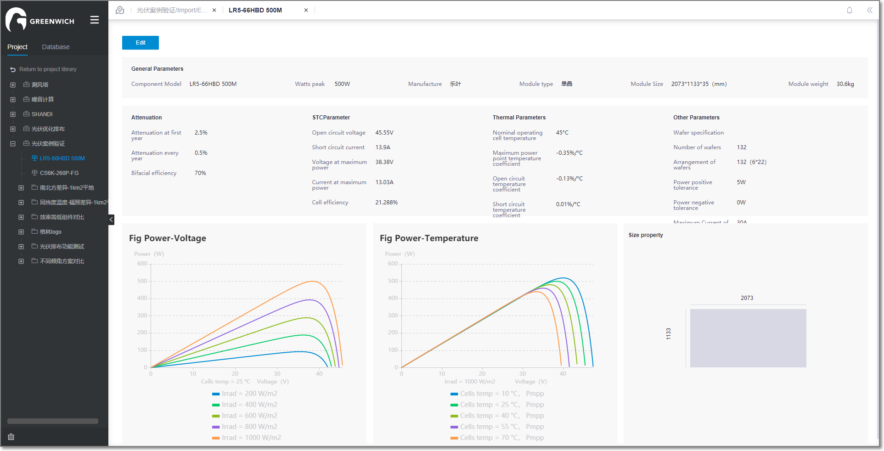Click the project icon of 测风塔
Viewport: 884px width, 451px height.
(x=27, y=85)
